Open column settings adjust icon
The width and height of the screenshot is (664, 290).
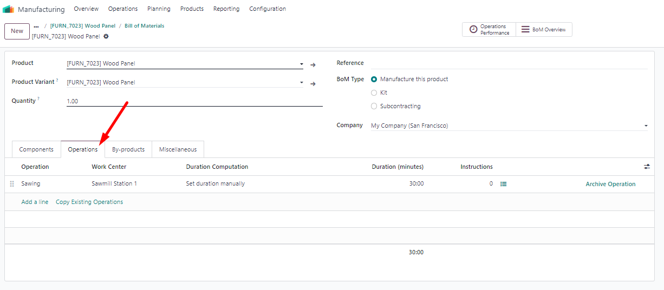tap(647, 167)
